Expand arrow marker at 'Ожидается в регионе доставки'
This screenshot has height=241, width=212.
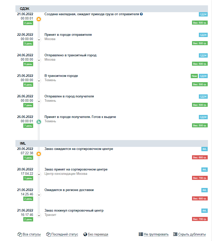coord(39,195)
